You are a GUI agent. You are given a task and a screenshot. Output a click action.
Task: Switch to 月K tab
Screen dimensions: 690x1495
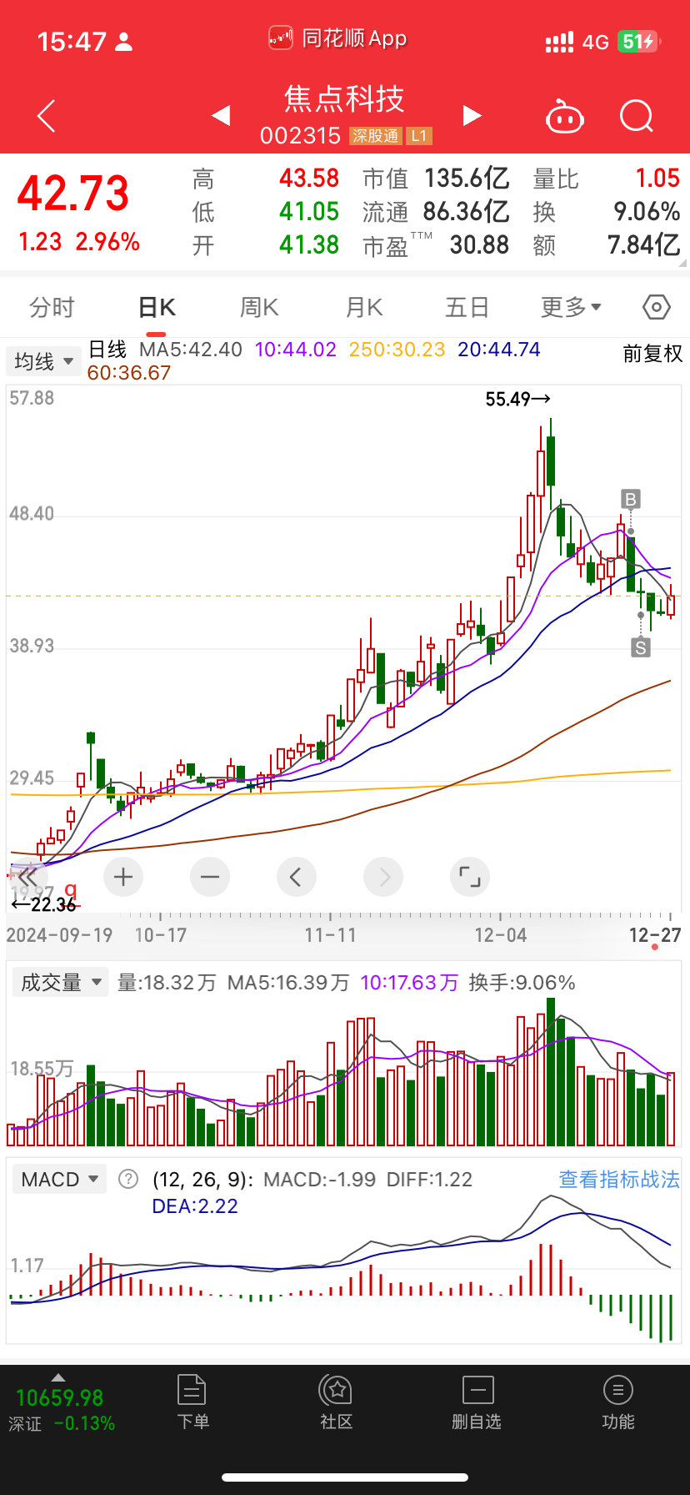tap(364, 307)
